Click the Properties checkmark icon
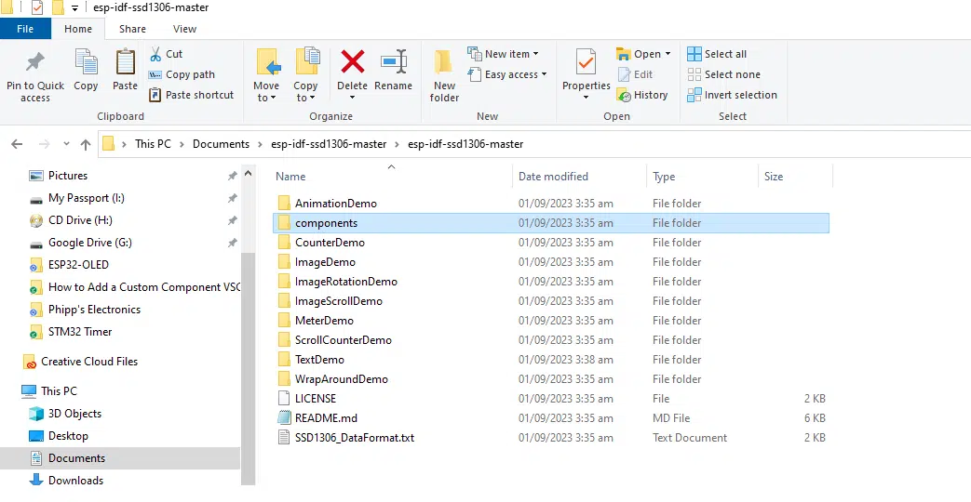The image size is (971, 502). [x=586, y=62]
